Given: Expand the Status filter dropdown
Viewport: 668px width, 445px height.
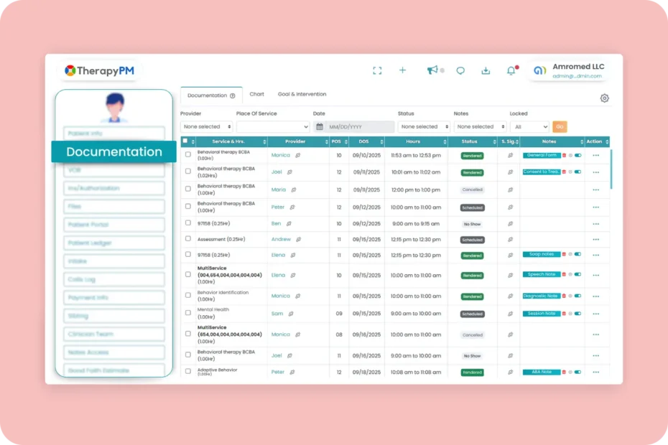Looking at the screenshot, I should 423,126.
